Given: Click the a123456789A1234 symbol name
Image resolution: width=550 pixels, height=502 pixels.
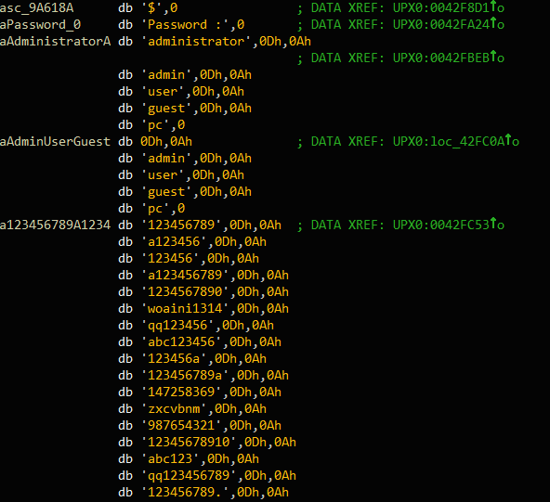Looking at the screenshot, I should tap(56, 225).
